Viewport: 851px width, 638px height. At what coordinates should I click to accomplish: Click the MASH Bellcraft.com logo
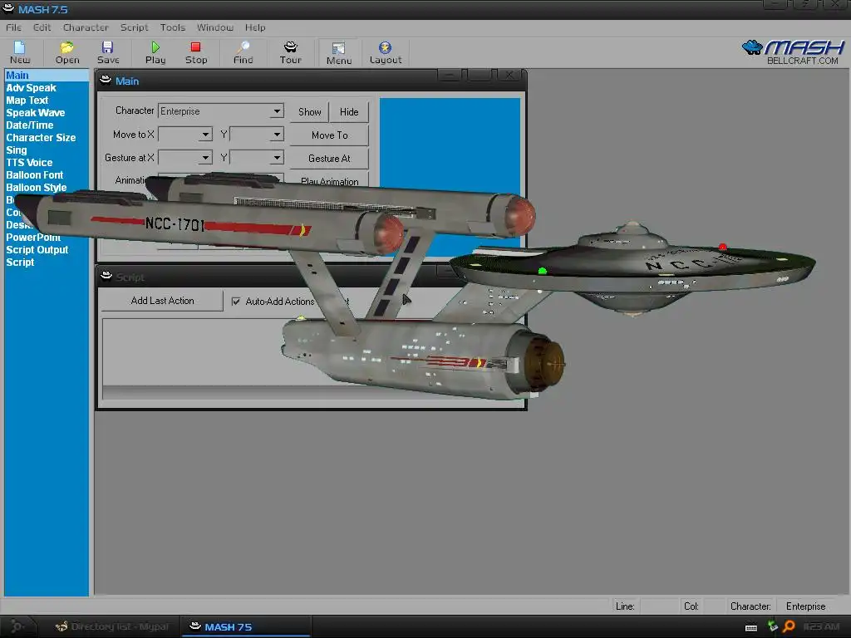click(x=794, y=52)
